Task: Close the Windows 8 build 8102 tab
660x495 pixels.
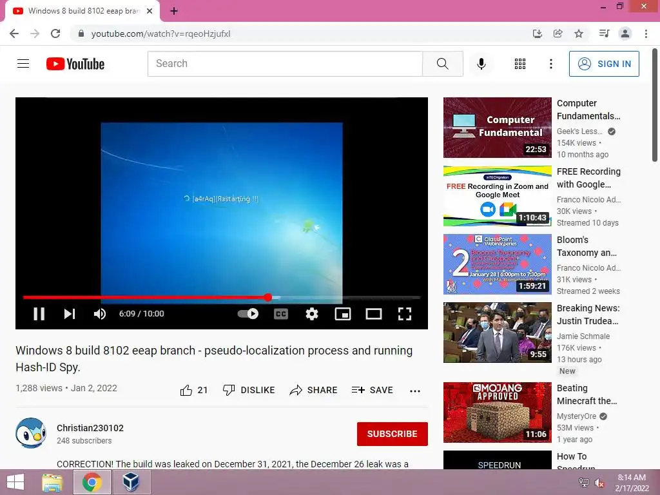Action: click(150, 12)
